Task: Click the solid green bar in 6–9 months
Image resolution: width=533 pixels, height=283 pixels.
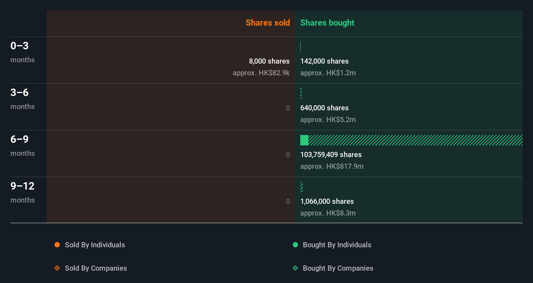Action: [x=304, y=140]
